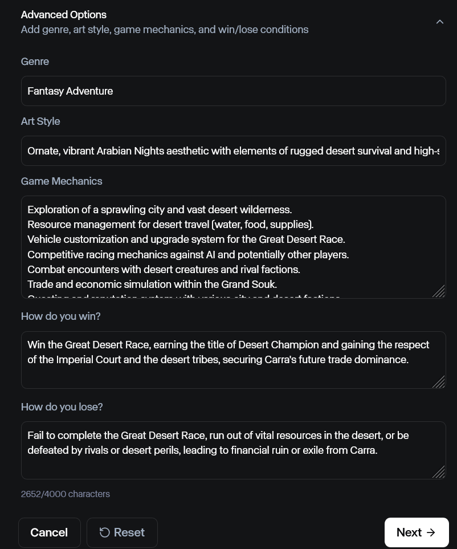
Task: Click the 'How do you win?' heading
Action: (60, 316)
